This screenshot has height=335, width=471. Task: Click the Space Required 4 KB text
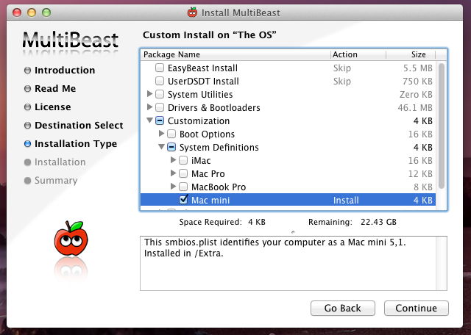click(222, 222)
